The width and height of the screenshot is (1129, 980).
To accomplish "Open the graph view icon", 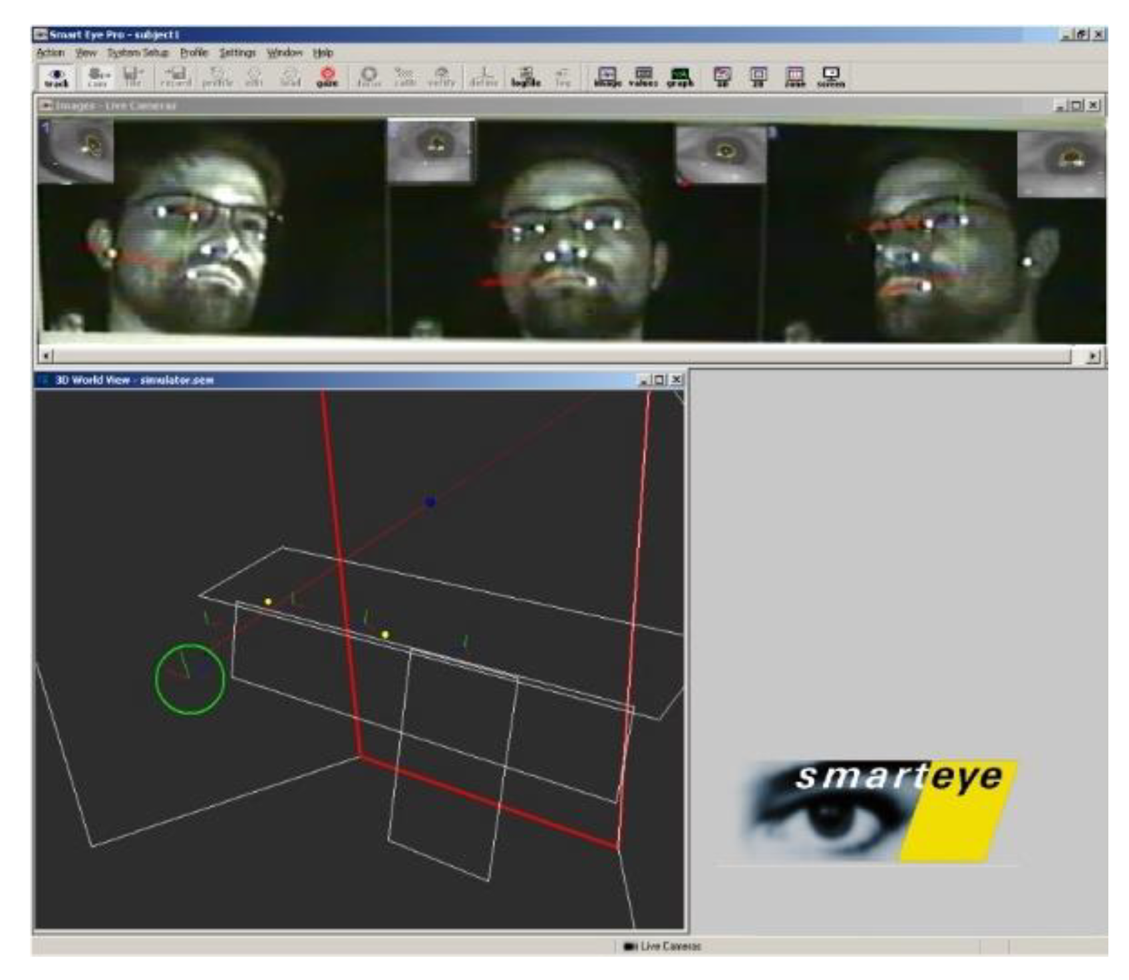I will pyautogui.click(x=679, y=77).
